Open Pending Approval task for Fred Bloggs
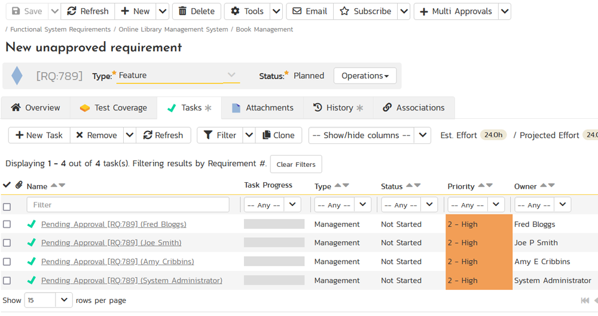The image size is (598, 316). click(x=114, y=225)
